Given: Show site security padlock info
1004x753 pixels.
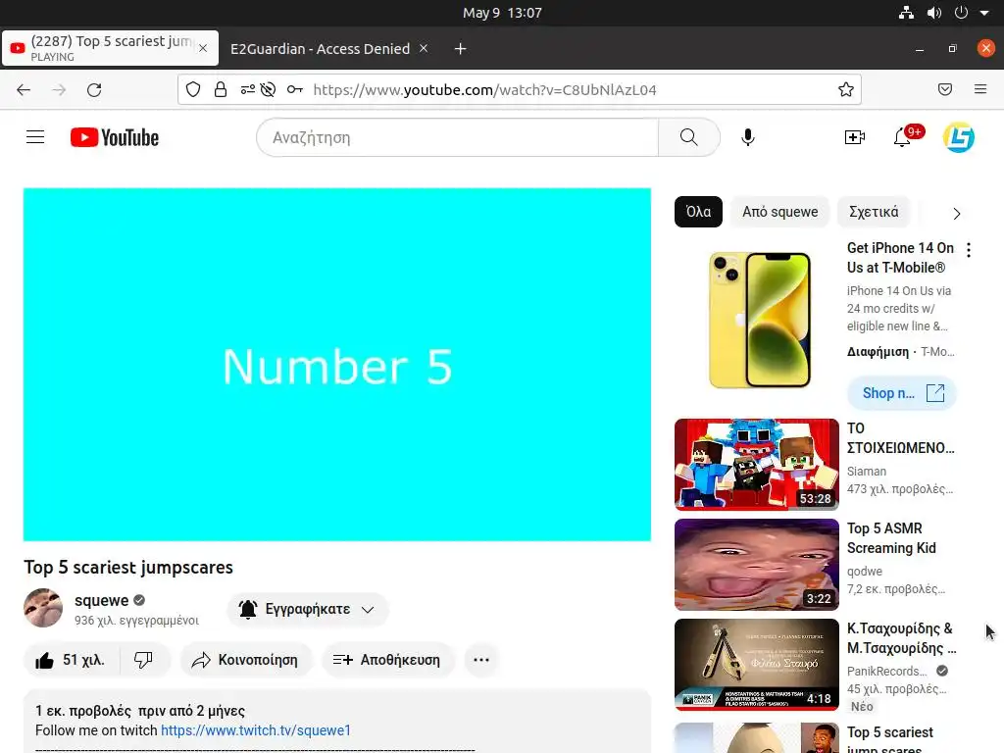Looking at the screenshot, I should 221,89.
